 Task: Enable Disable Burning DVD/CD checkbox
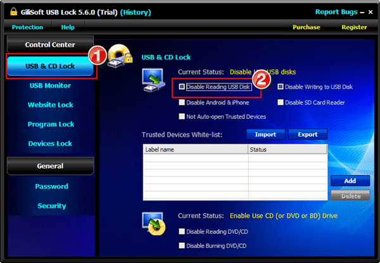click(x=182, y=245)
